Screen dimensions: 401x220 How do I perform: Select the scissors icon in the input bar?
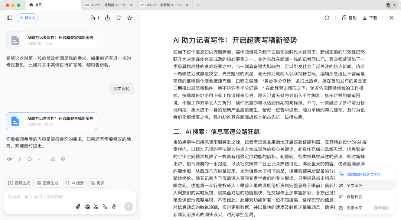pos(96,207)
